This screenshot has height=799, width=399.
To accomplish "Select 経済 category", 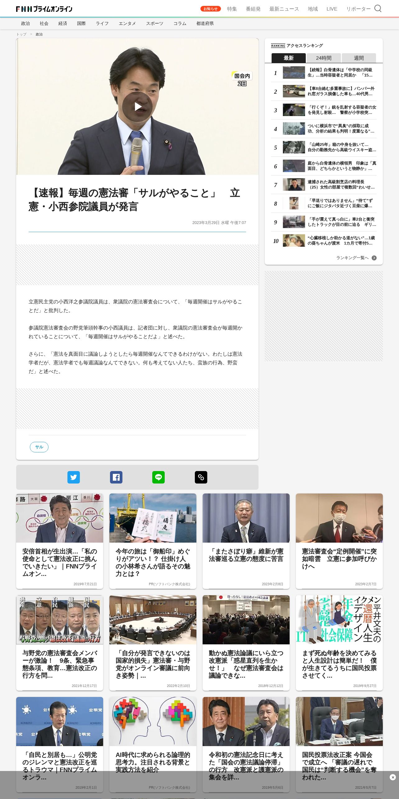I will [x=63, y=23].
